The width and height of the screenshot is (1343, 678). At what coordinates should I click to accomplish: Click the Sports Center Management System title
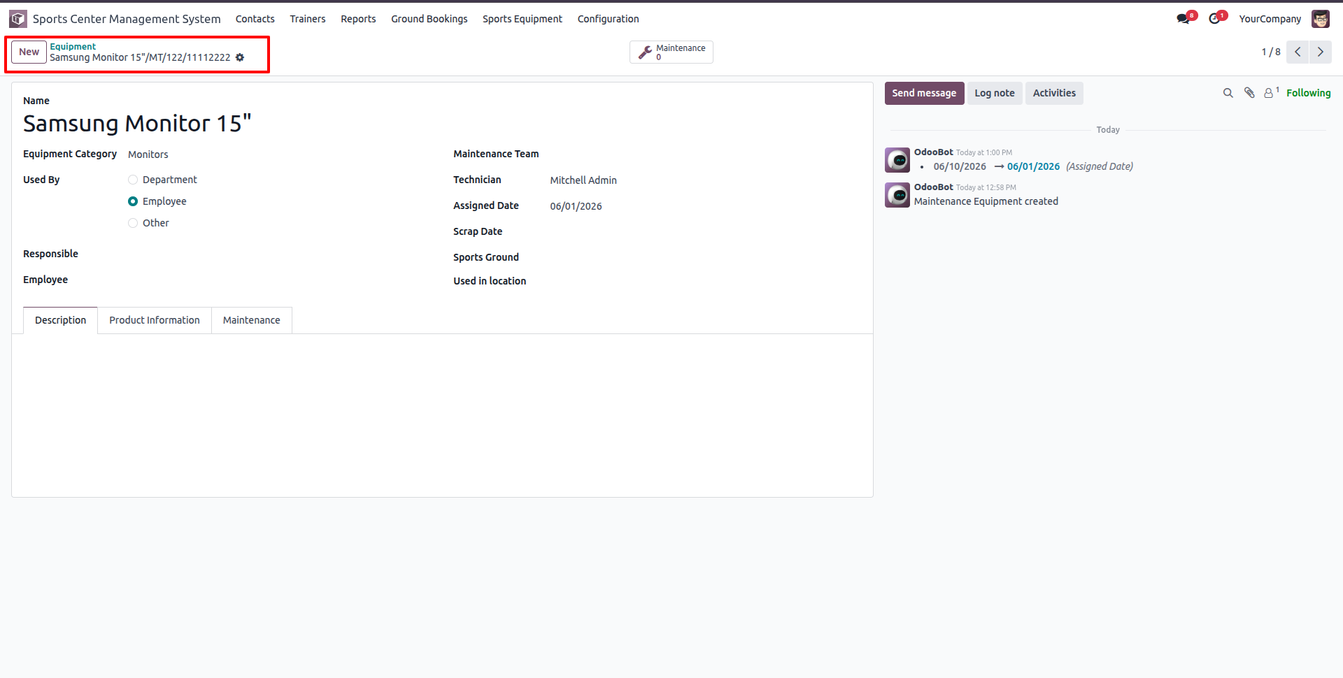127,19
